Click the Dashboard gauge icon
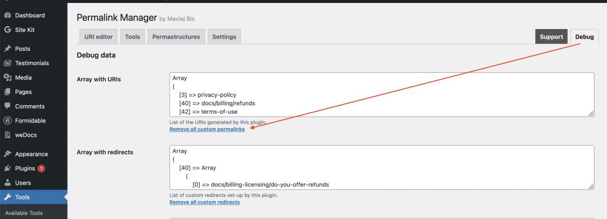 coord(7,15)
